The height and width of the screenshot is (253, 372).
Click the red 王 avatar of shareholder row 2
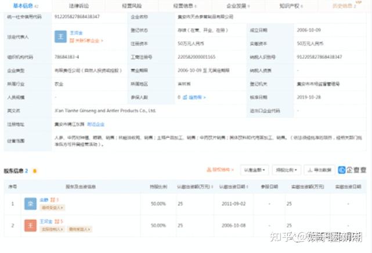click(30, 226)
